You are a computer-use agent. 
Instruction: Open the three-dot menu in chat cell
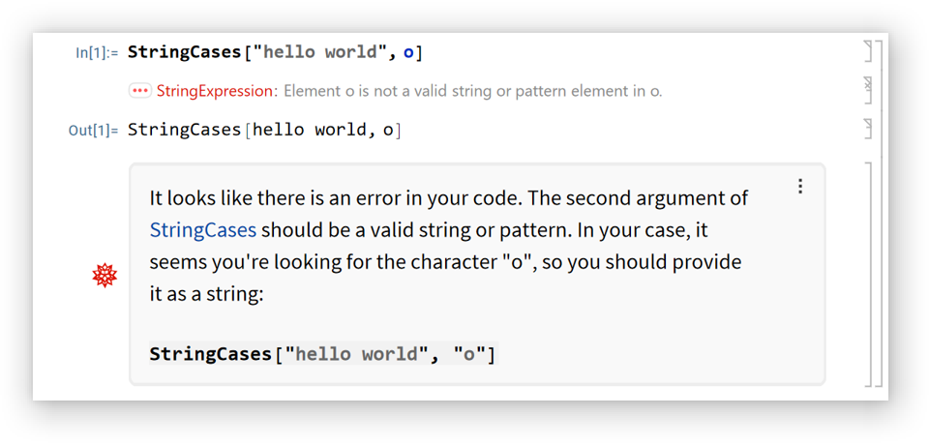point(800,187)
